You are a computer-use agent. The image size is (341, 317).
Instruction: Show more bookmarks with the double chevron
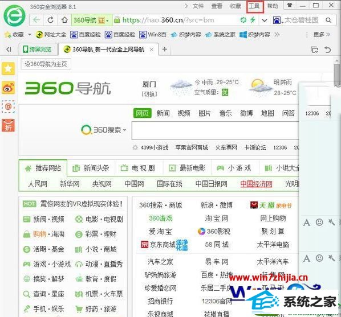point(277,35)
